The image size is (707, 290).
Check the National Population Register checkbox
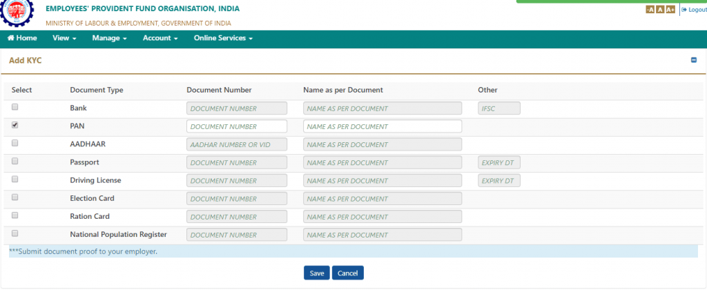click(x=15, y=233)
